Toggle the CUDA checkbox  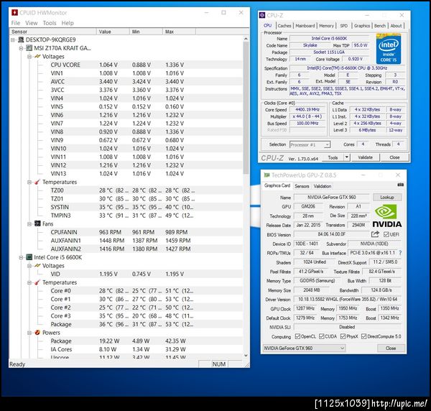pyautogui.click(x=321, y=336)
